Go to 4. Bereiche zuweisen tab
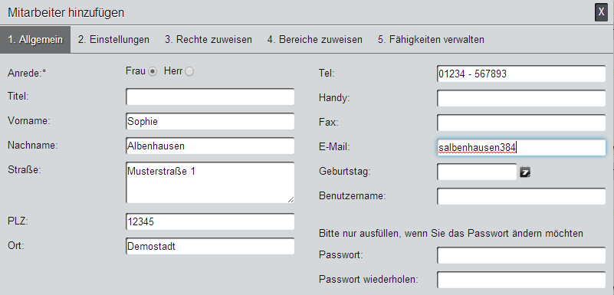 coord(315,40)
